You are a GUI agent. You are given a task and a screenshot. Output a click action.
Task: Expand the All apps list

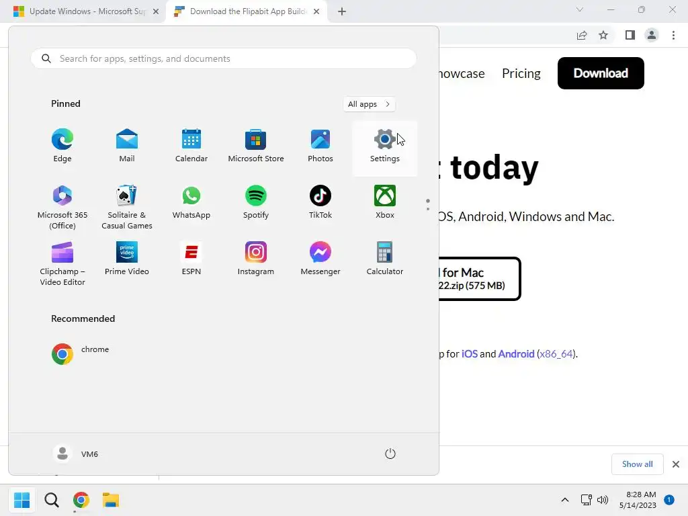pos(369,104)
